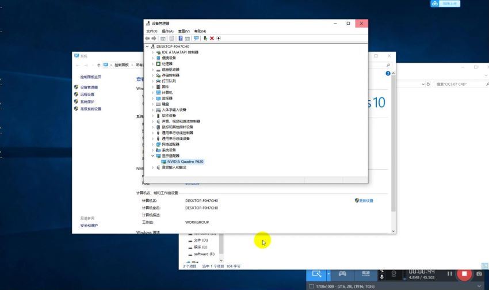This screenshot has width=489, height=290.
Task: Click the 更改设置 link beside computer name
Action: [366, 200]
